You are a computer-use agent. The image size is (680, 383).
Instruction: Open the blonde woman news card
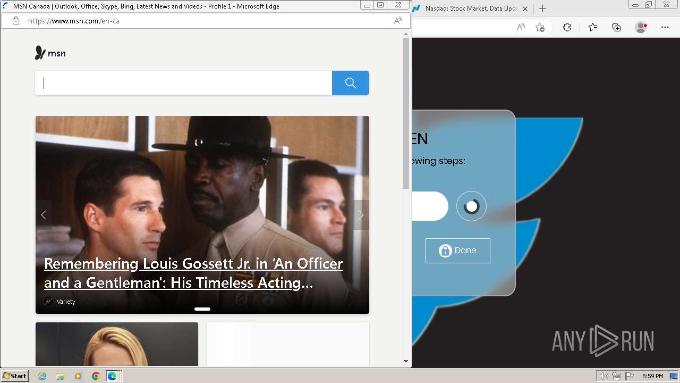(117, 344)
